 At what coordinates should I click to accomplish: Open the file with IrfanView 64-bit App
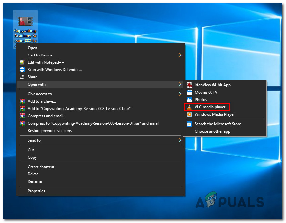pyautogui.click(x=225, y=85)
